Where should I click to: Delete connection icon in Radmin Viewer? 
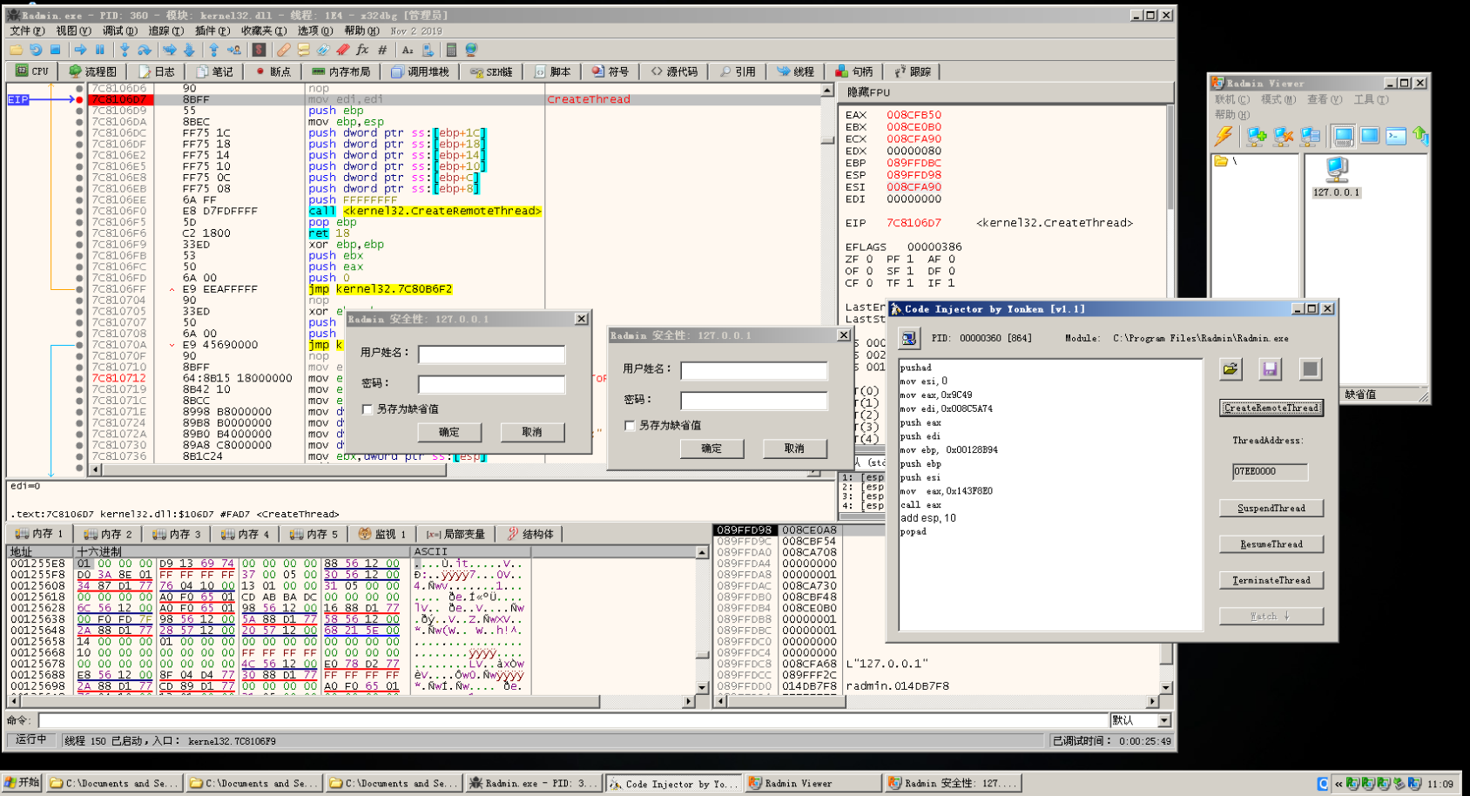click(x=1283, y=136)
